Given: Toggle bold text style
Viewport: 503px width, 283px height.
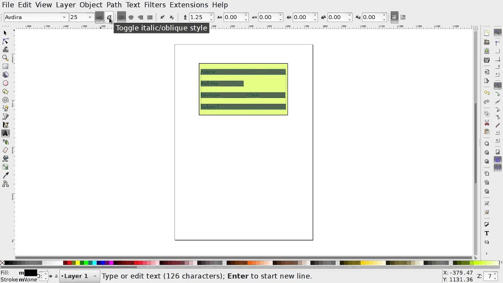Looking at the screenshot, I should (100, 17).
